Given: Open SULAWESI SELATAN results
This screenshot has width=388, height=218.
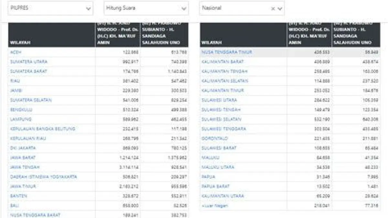Looking at the screenshot, I should click(x=221, y=119).
